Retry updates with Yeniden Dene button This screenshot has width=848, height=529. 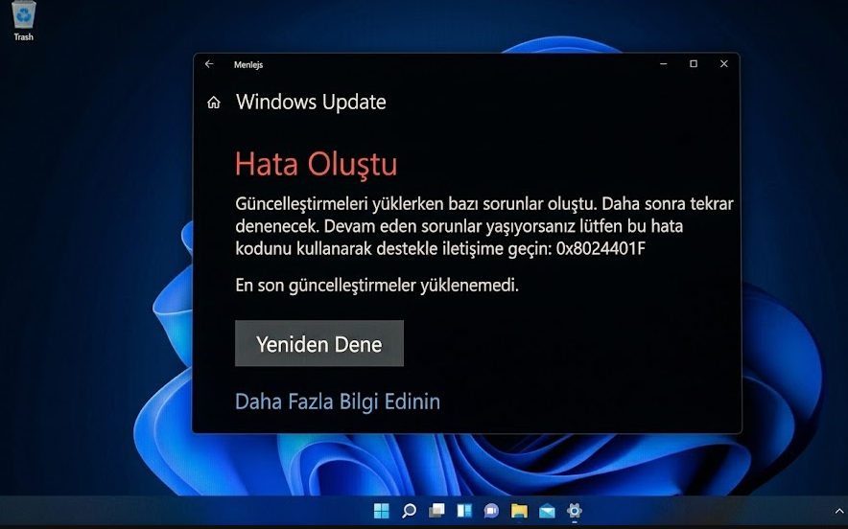(x=319, y=344)
